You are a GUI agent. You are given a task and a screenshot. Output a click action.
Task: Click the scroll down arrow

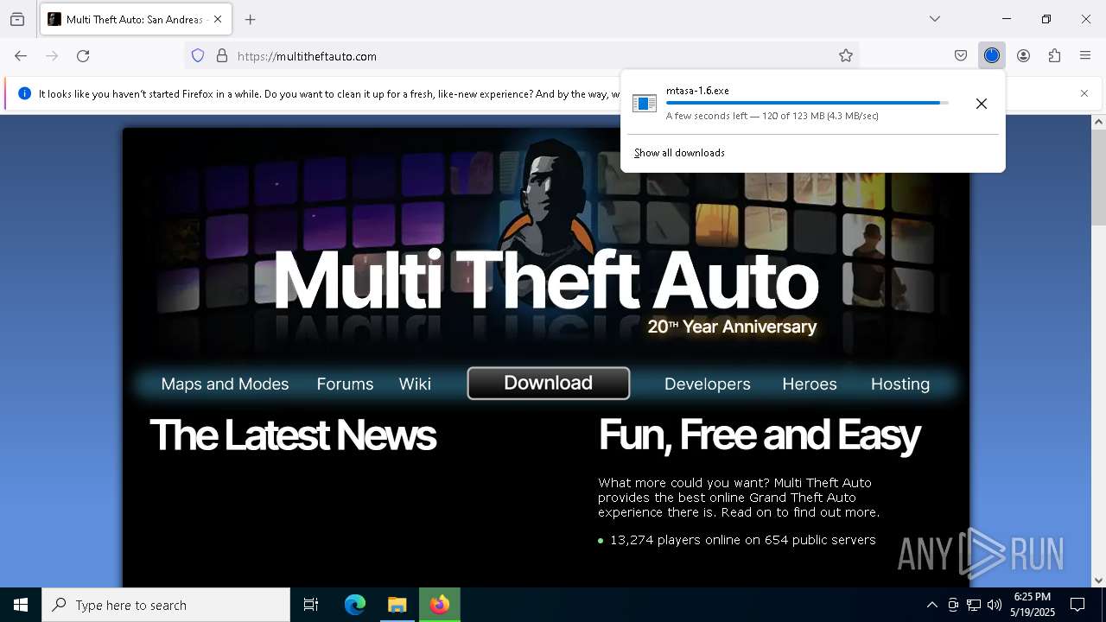click(1098, 581)
